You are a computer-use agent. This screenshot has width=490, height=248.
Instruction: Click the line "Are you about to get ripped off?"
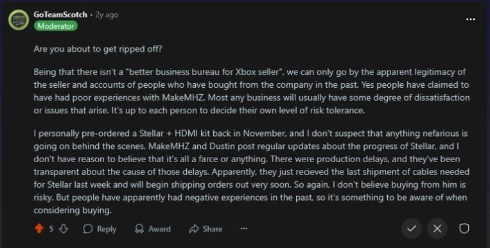click(98, 49)
